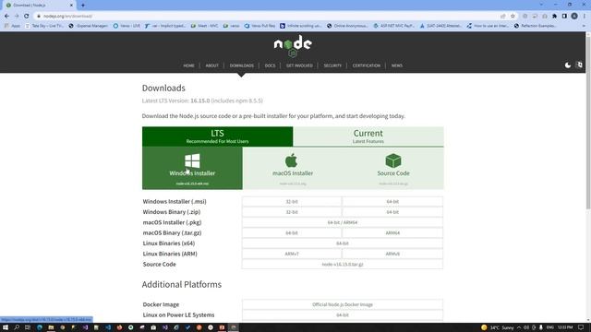Open the Infinite scrolling bookmark
This screenshot has width=591, height=332.
point(301,26)
